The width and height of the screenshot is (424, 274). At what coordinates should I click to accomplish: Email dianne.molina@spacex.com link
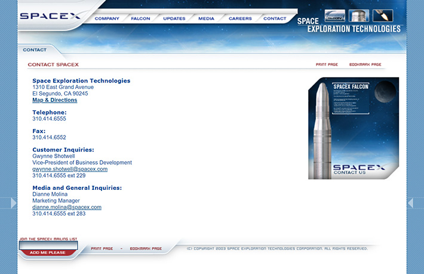67,207
